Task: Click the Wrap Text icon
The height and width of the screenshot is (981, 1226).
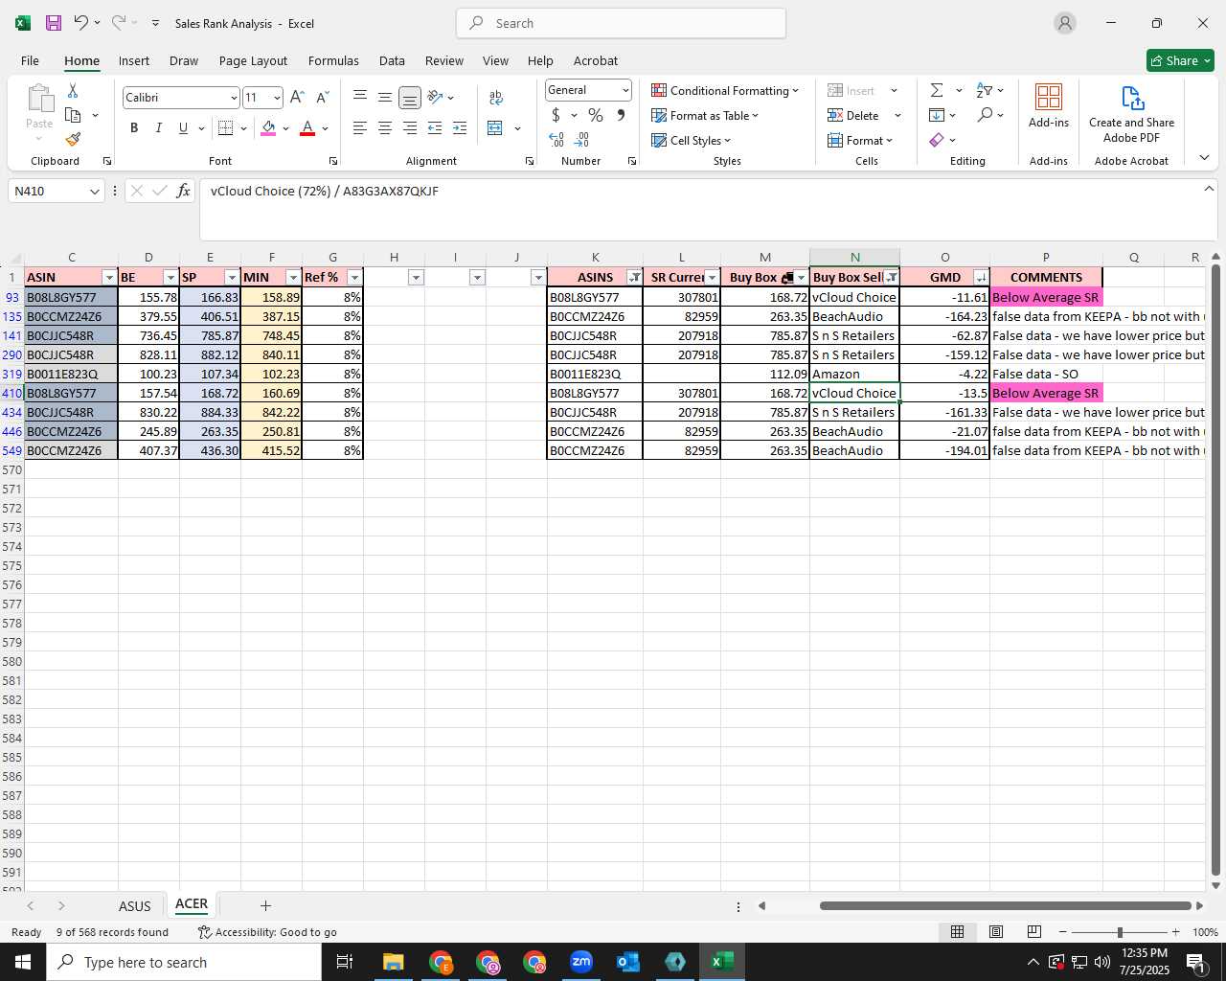Action: click(496, 97)
